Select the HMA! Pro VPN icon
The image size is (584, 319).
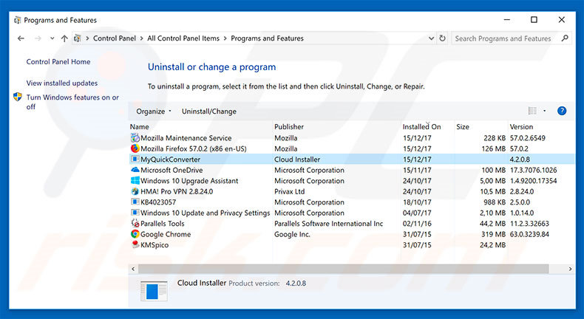pyautogui.click(x=135, y=191)
